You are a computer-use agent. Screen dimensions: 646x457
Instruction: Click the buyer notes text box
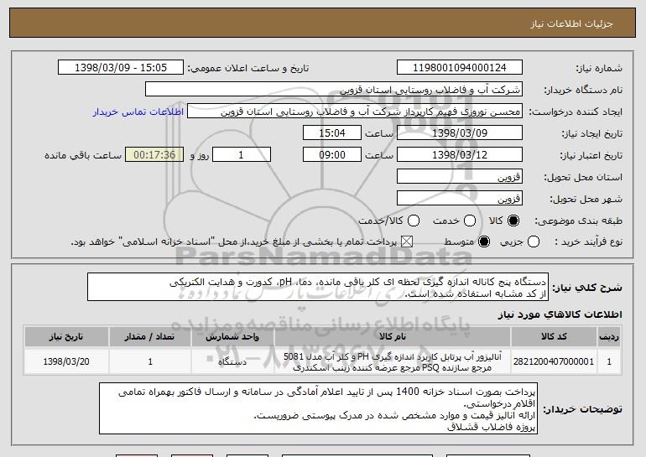point(319,408)
